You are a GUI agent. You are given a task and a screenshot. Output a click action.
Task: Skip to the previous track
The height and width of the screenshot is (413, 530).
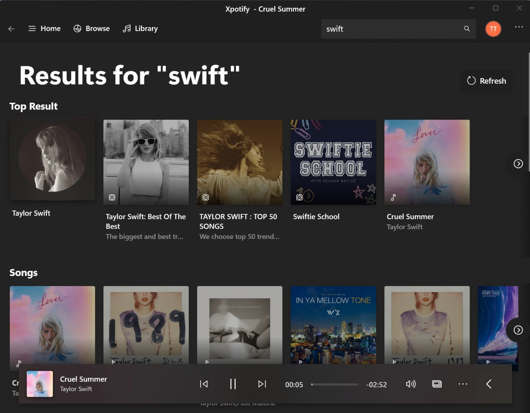(x=204, y=384)
